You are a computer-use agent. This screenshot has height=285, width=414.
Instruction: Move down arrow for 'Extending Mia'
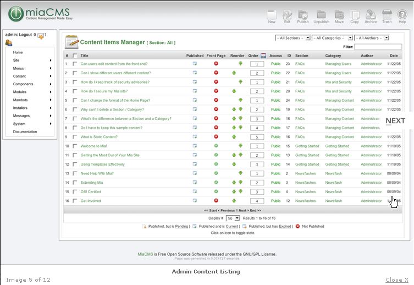[240, 182]
